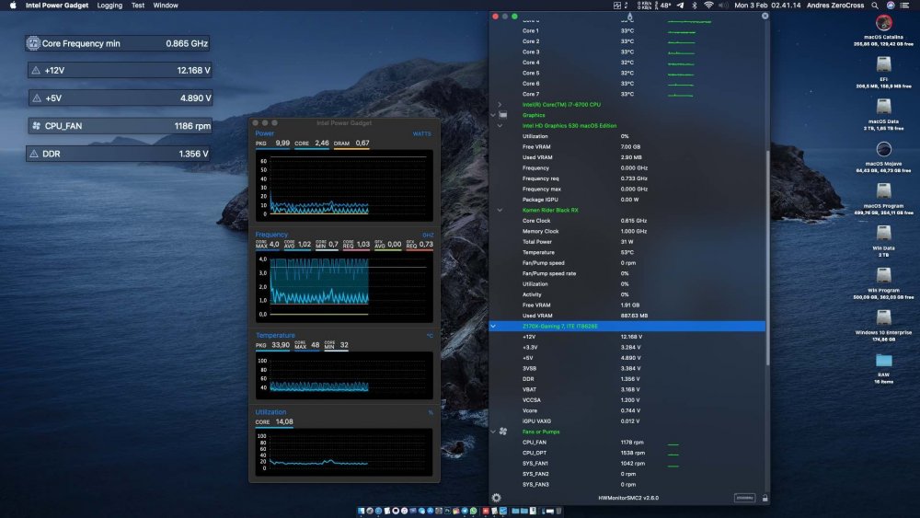The image size is (920, 518).
Task: Click the Wi-Fi status icon
Action: pos(708,6)
